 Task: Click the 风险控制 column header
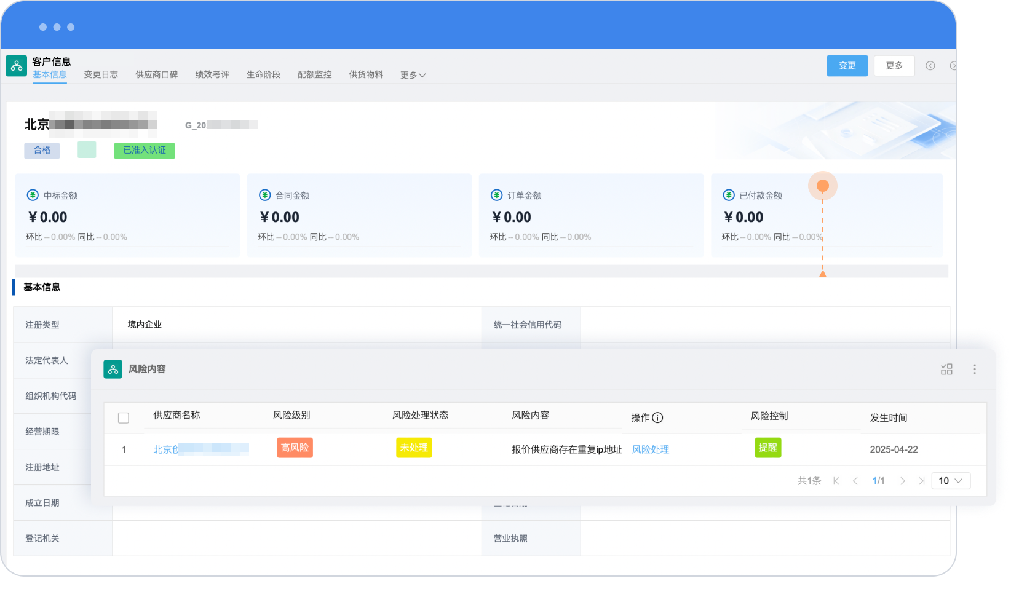tap(769, 416)
